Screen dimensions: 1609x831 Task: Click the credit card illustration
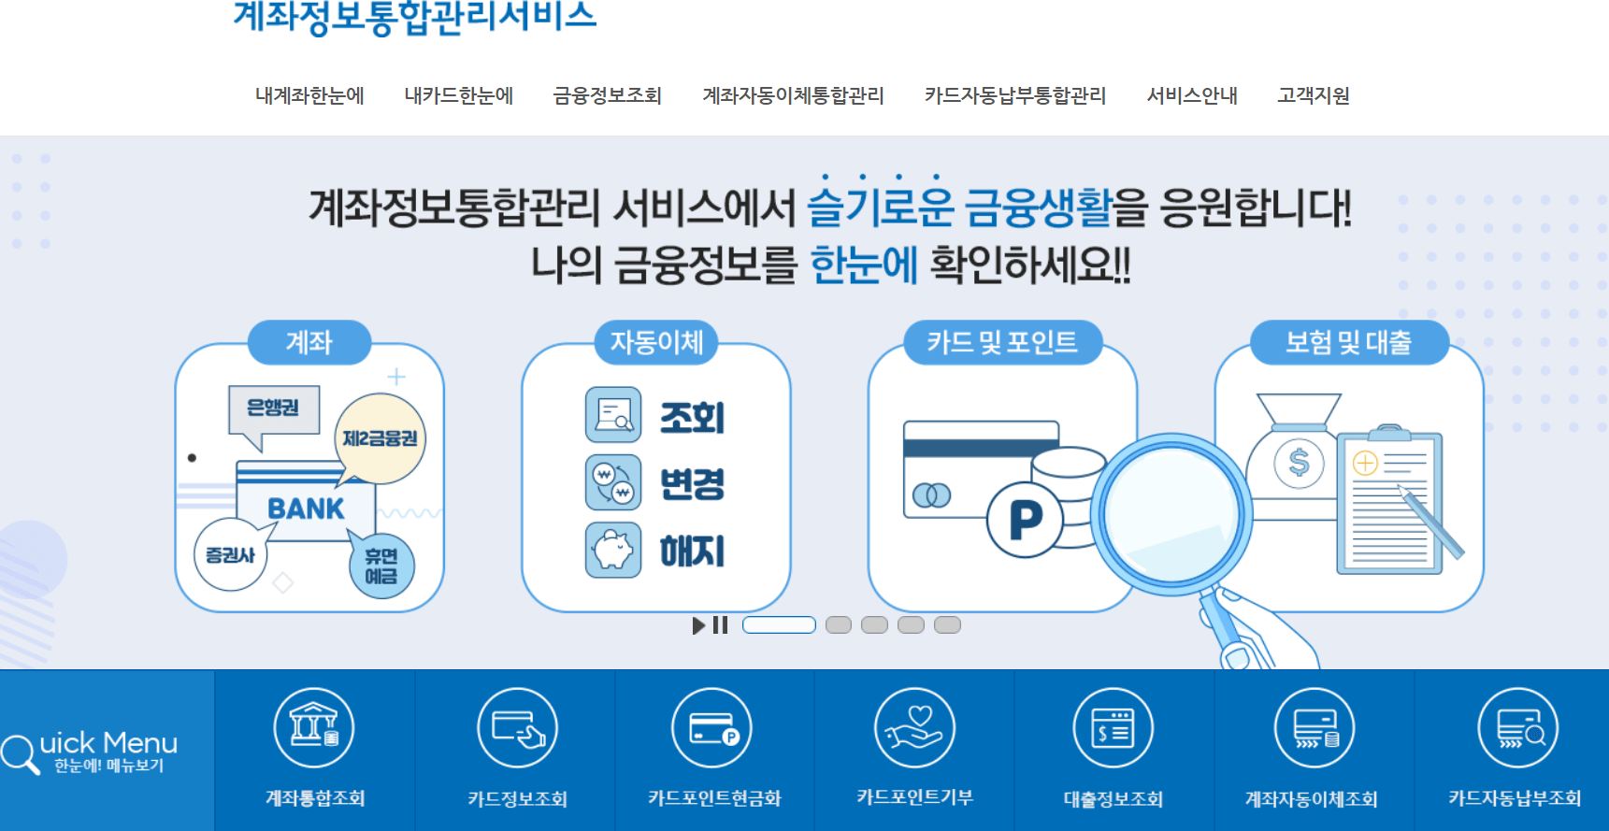[981, 469]
